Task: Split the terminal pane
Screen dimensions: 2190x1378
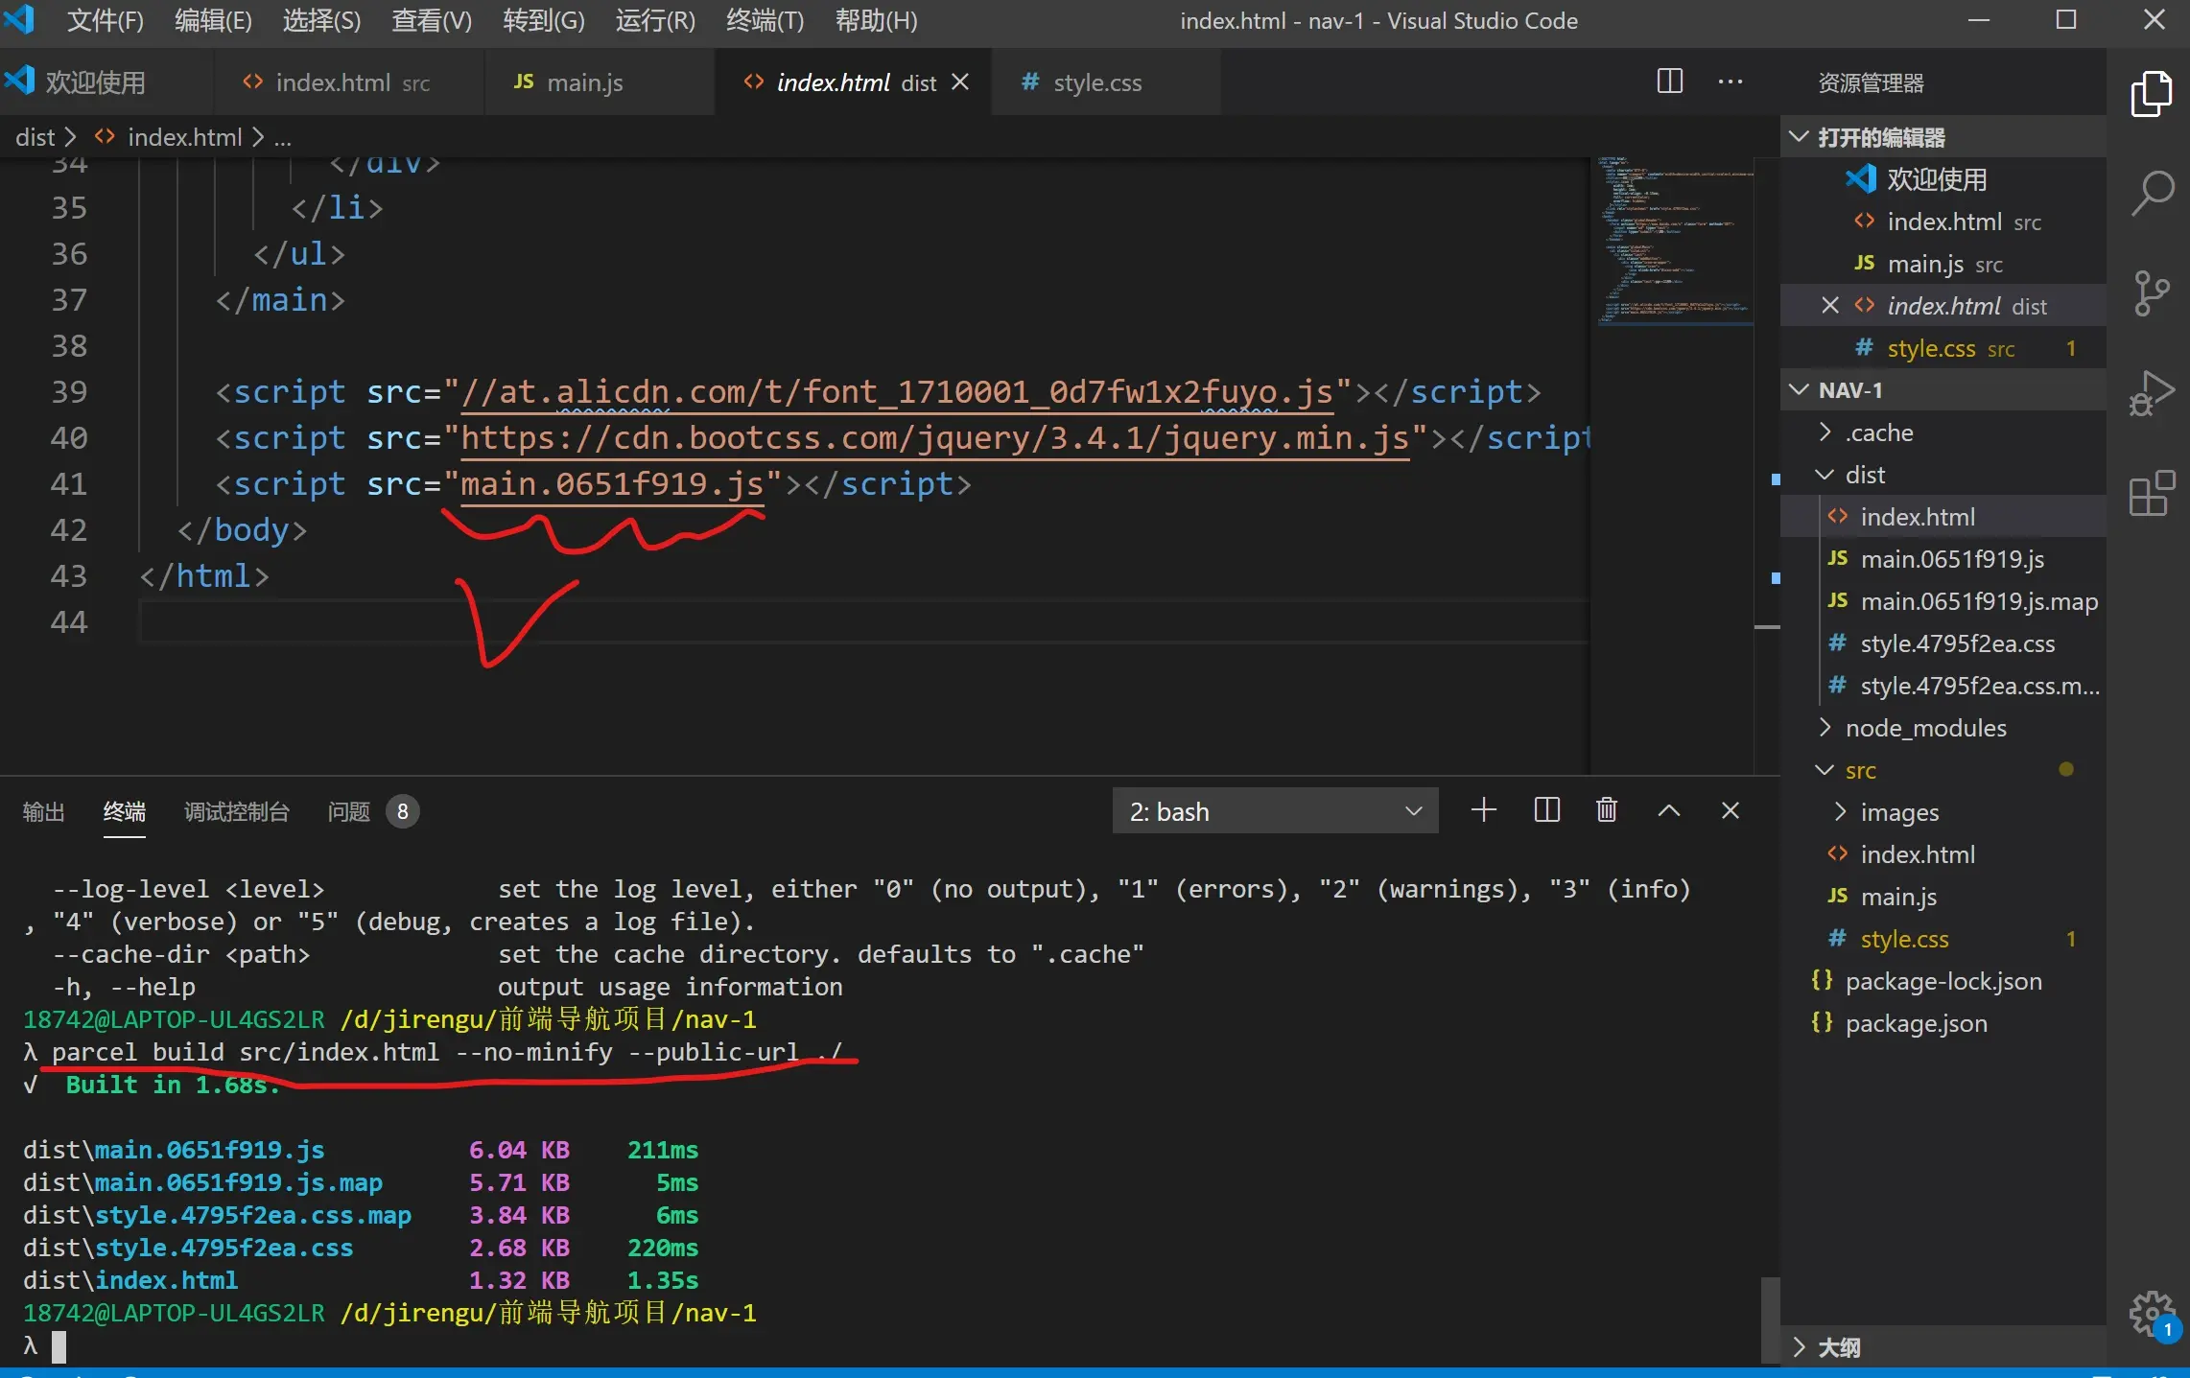Action: [1546, 810]
